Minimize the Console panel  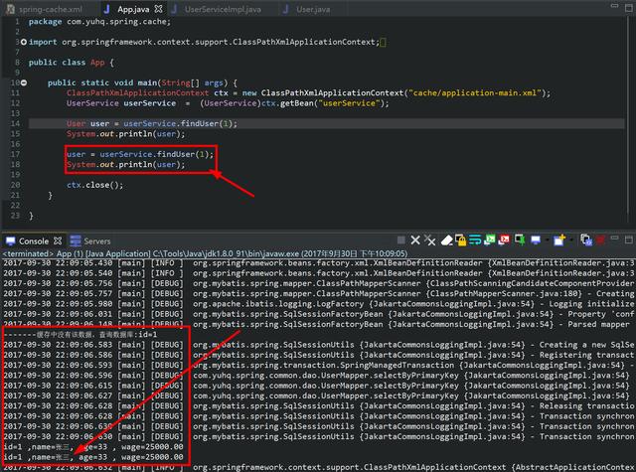(615, 238)
